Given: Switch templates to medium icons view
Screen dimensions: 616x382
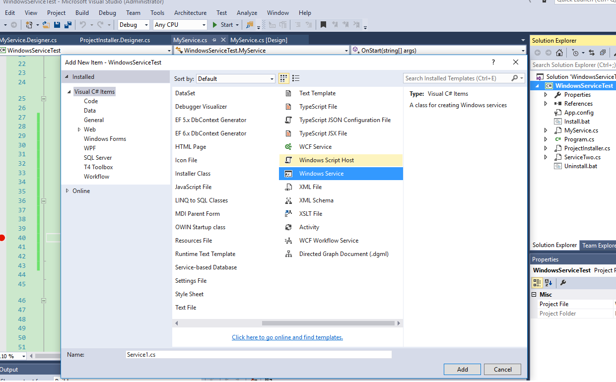Looking at the screenshot, I should (x=284, y=78).
